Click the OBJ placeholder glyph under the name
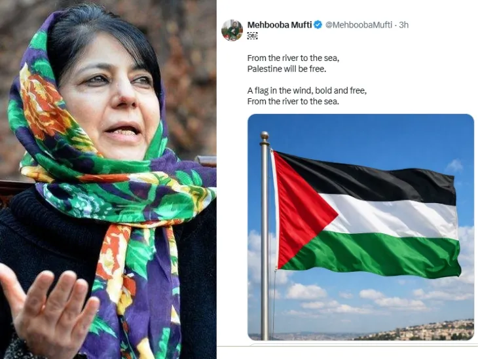This screenshot has width=478, height=359. tap(252, 35)
